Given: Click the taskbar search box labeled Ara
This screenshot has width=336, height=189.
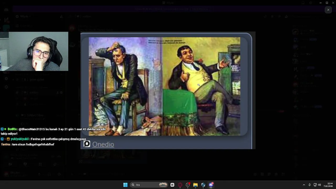Looking at the screenshot, I should click(x=149, y=185).
